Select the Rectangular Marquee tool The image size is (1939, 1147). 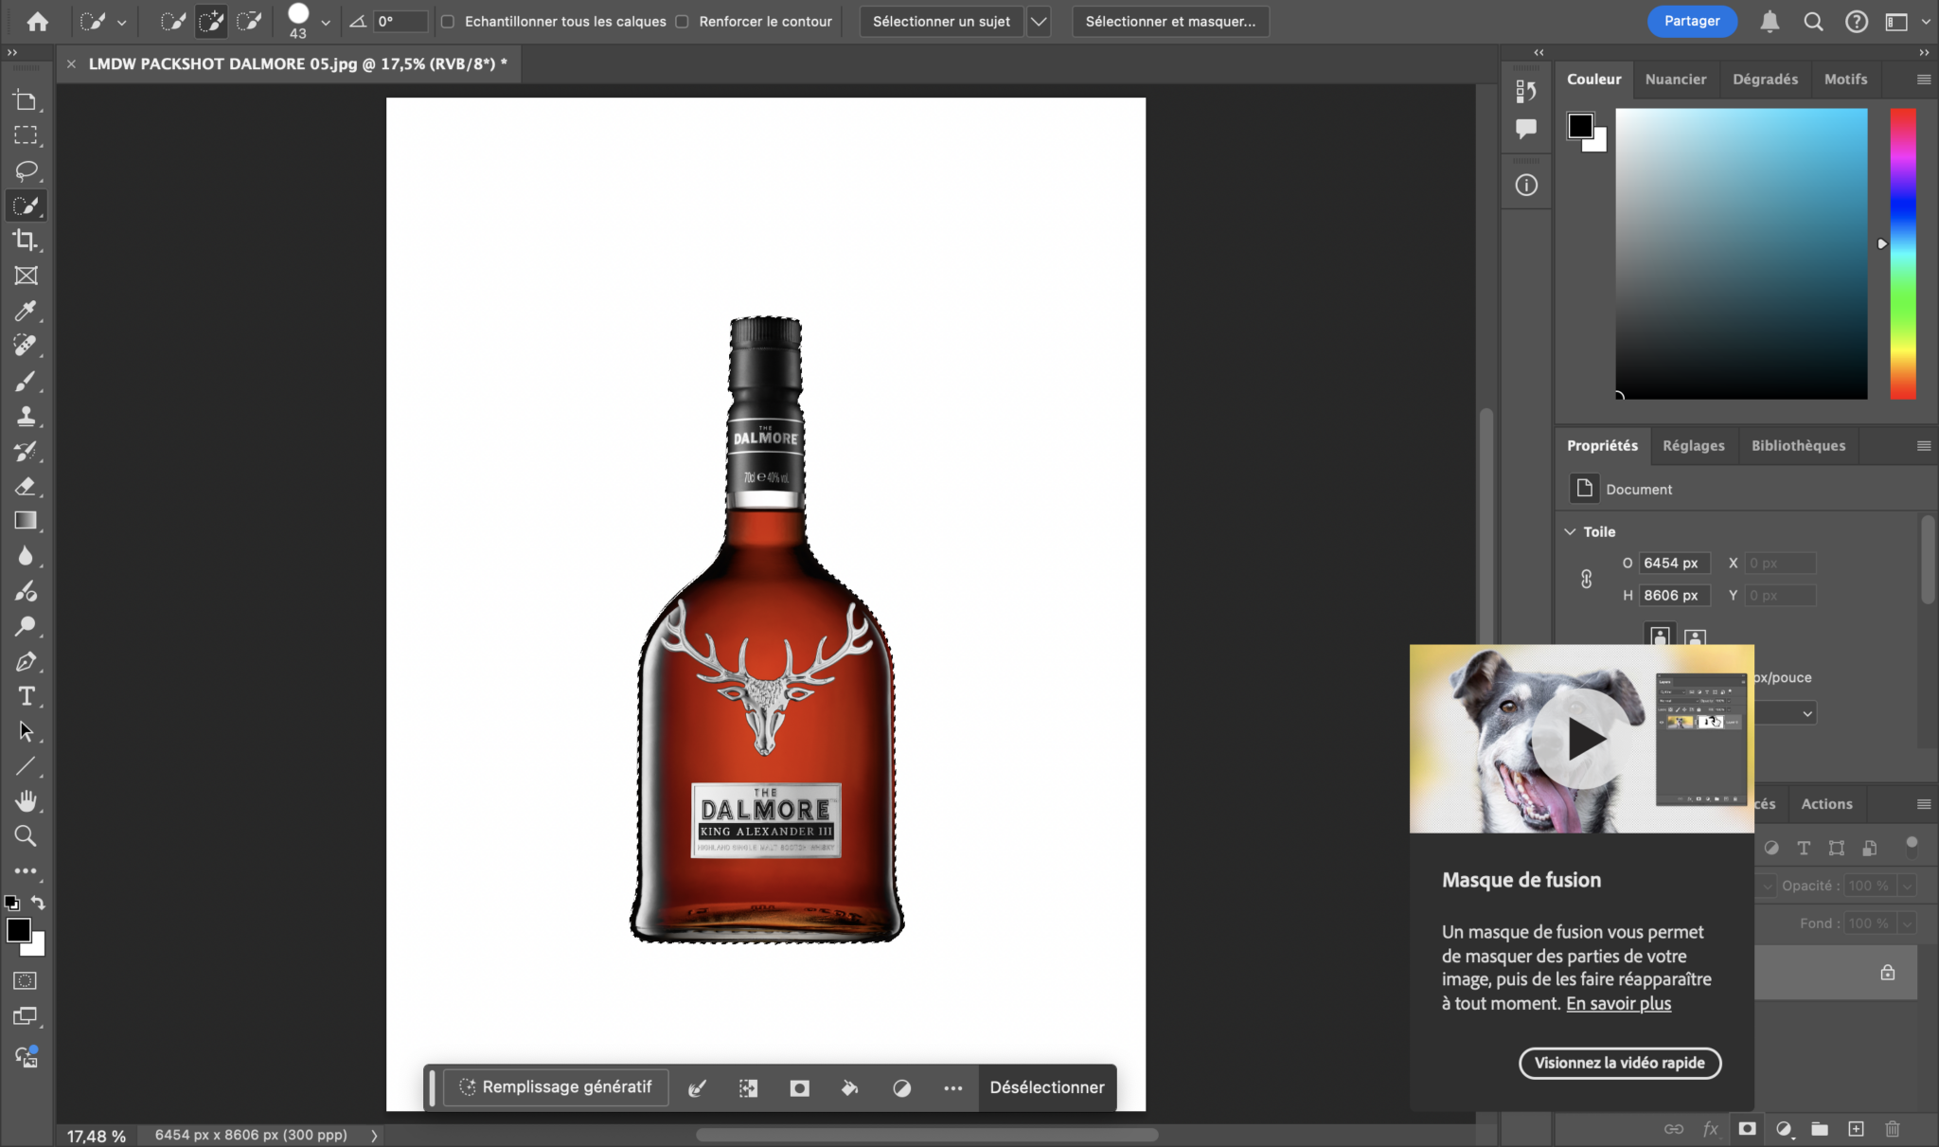(26, 135)
